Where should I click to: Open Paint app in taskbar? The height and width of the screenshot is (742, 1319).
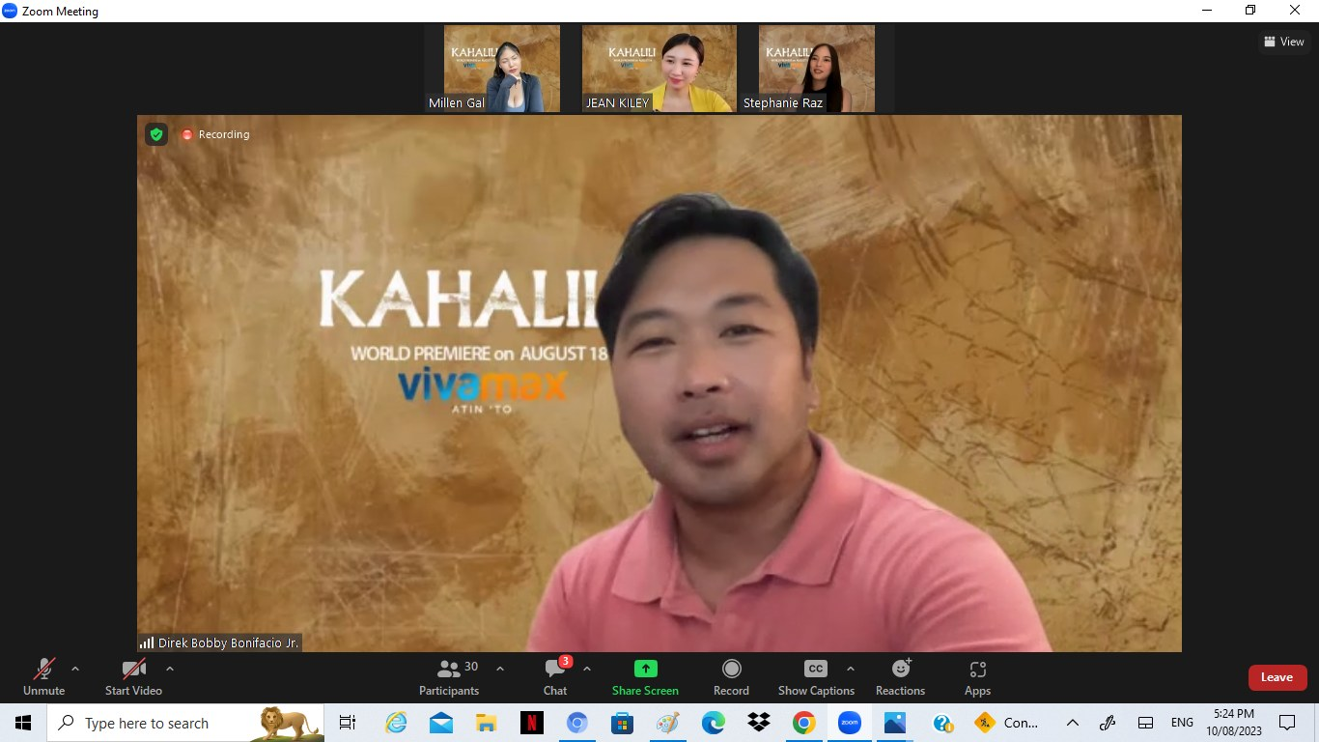667,723
